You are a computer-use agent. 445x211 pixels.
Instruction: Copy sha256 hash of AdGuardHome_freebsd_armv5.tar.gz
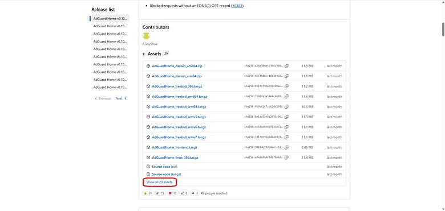click(x=286, y=117)
